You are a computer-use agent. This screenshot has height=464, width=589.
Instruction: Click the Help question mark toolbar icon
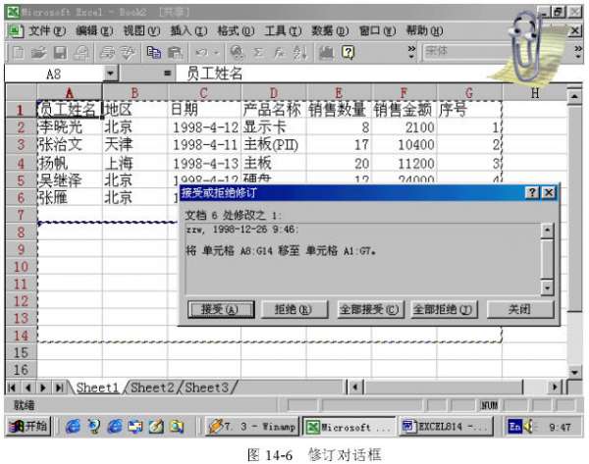coord(347,50)
